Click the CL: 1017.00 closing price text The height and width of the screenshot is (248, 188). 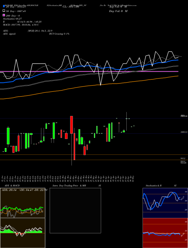click(71, 7)
